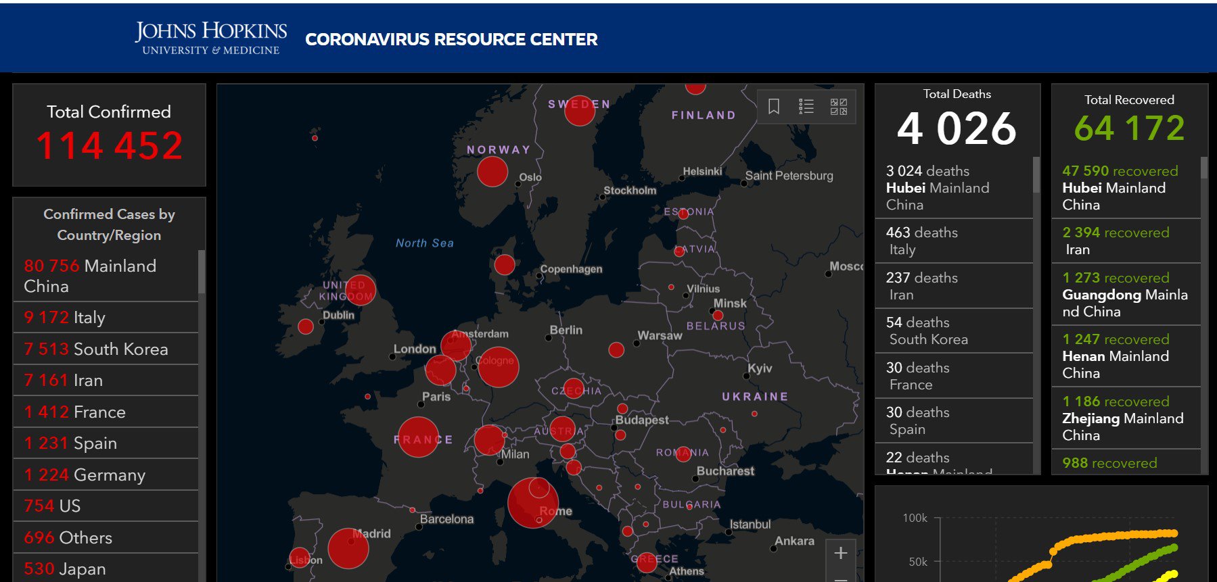The image size is (1217, 582).
Task: Click the 237 deaths Iran entry
Action: 954,286
